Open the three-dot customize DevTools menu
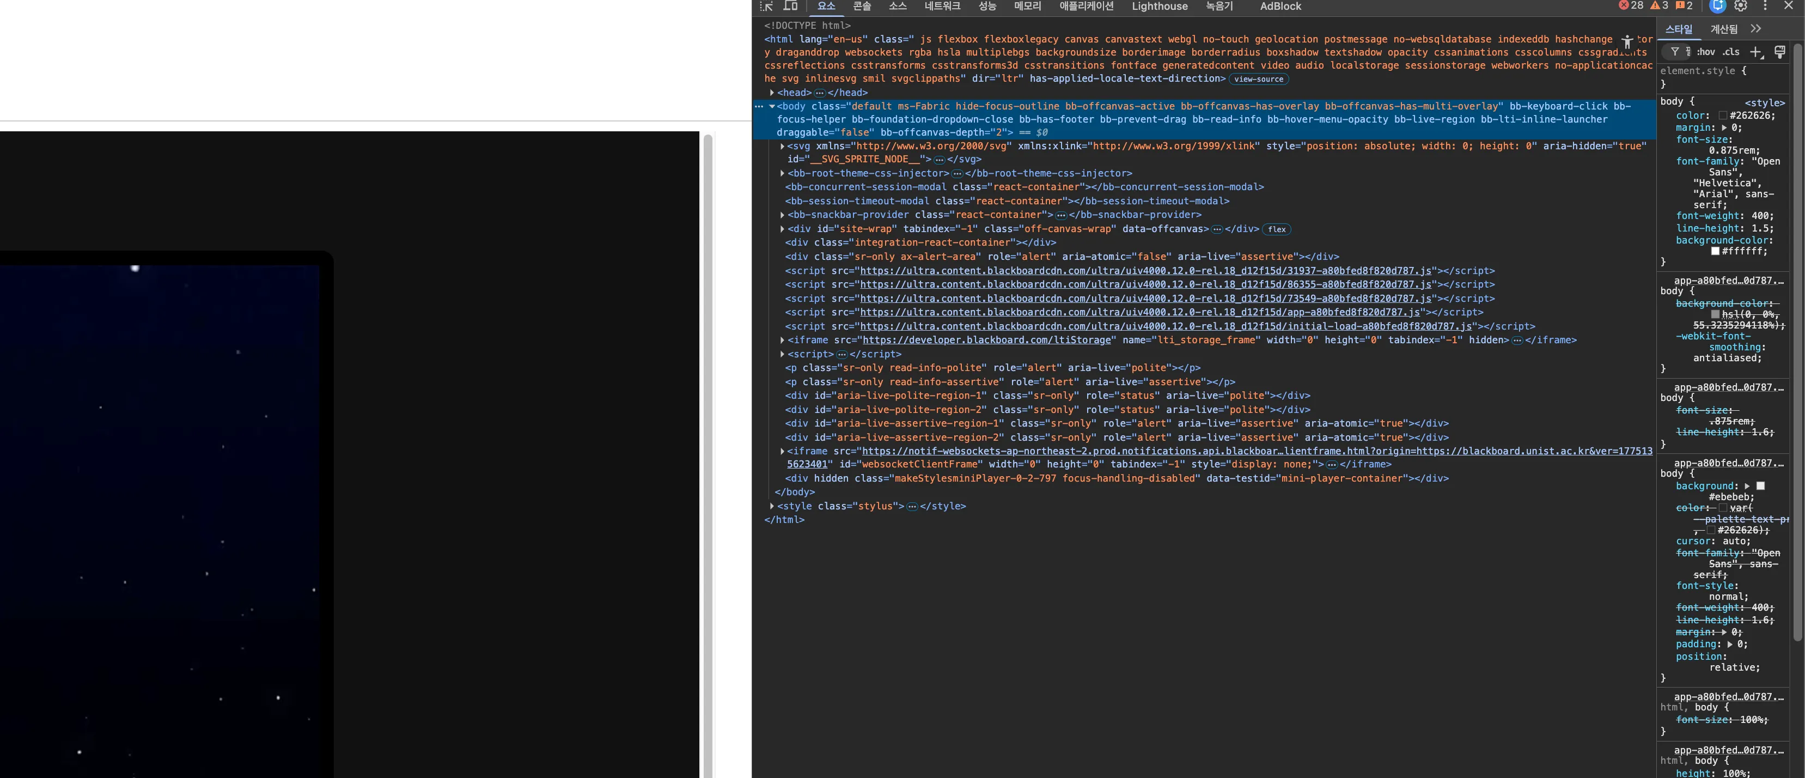The height and width of the screenshot is (778, 1805). point(1765,7)
